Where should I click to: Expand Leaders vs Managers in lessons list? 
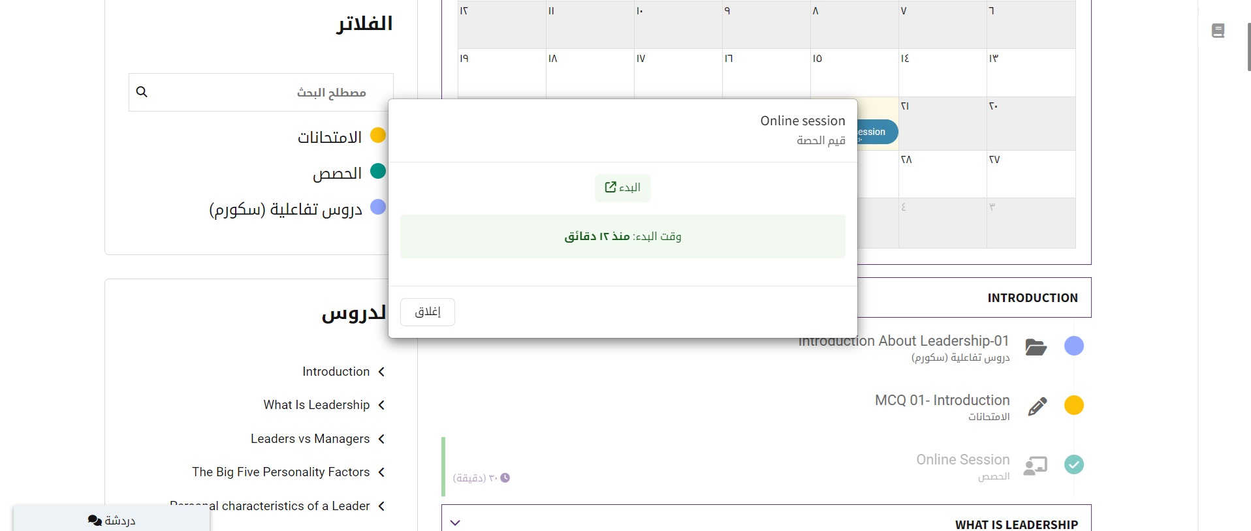tap(381, 439)
